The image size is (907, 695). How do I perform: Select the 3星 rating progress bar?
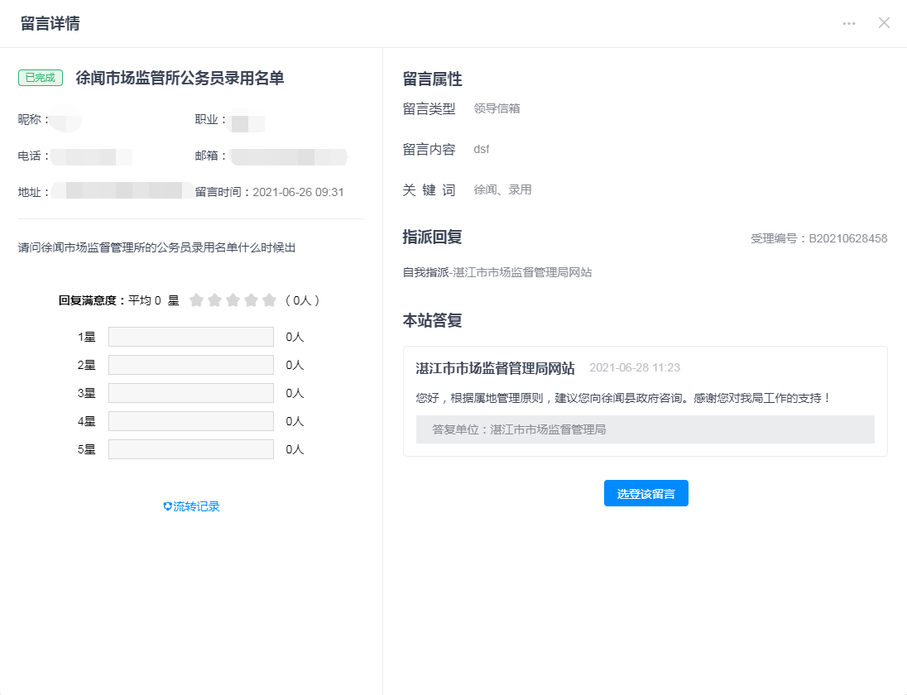(x=190, y=393)
